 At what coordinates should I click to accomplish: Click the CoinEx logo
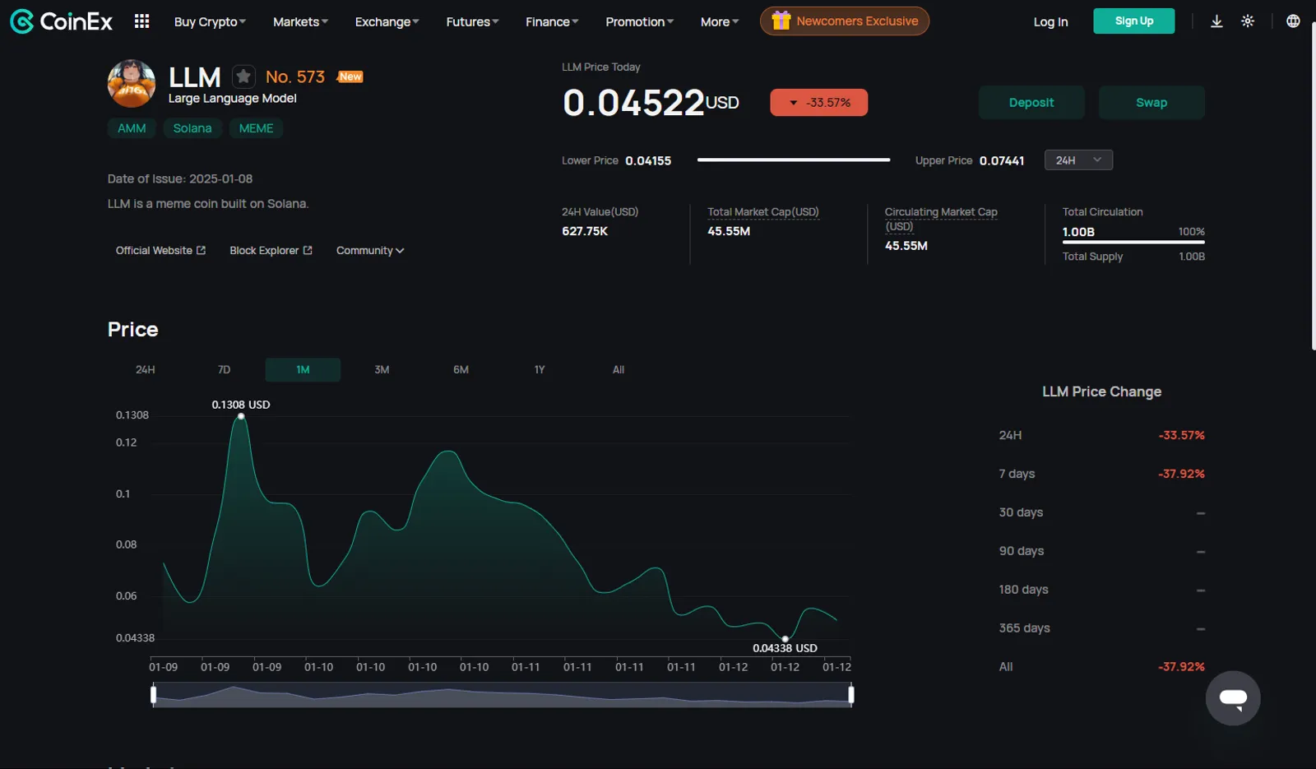point(61,21)
